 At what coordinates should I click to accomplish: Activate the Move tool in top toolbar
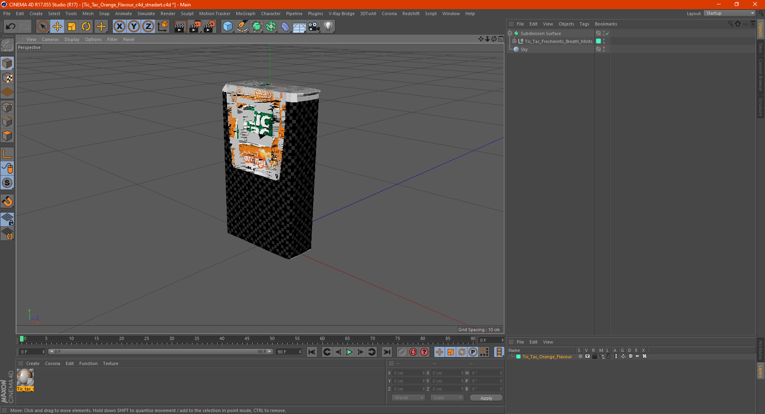click(57, 27)
